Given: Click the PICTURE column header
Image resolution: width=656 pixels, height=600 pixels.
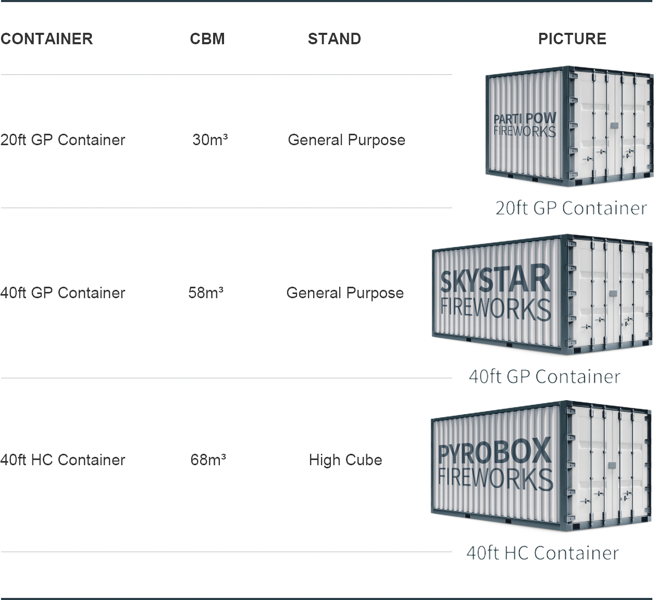Looking at the screenshot, I should (x=572, y=39).
